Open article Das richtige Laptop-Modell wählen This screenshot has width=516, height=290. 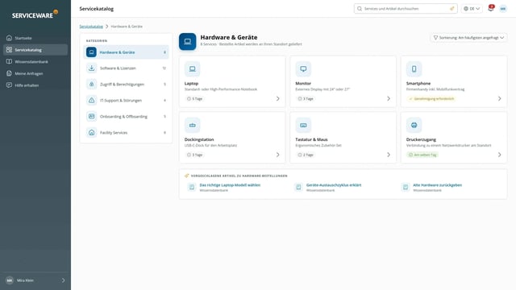(x=230, y=185)
